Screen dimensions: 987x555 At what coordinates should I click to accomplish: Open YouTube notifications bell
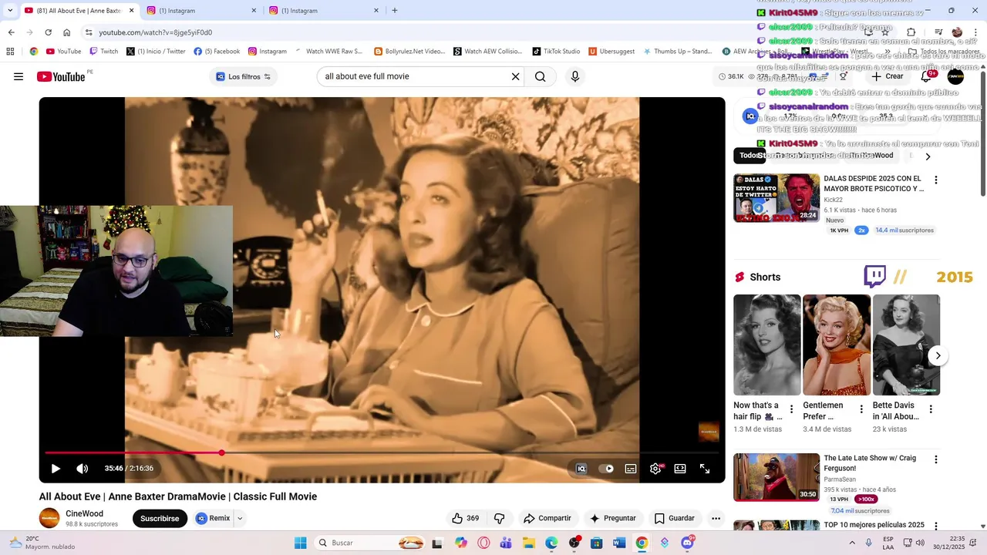coord(927,76)
